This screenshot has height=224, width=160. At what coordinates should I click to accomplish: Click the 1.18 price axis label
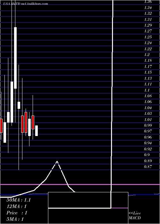click(148, 60)
